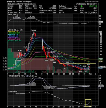
Task: Click the N/A next to Yield
Action: pos(75,11)
